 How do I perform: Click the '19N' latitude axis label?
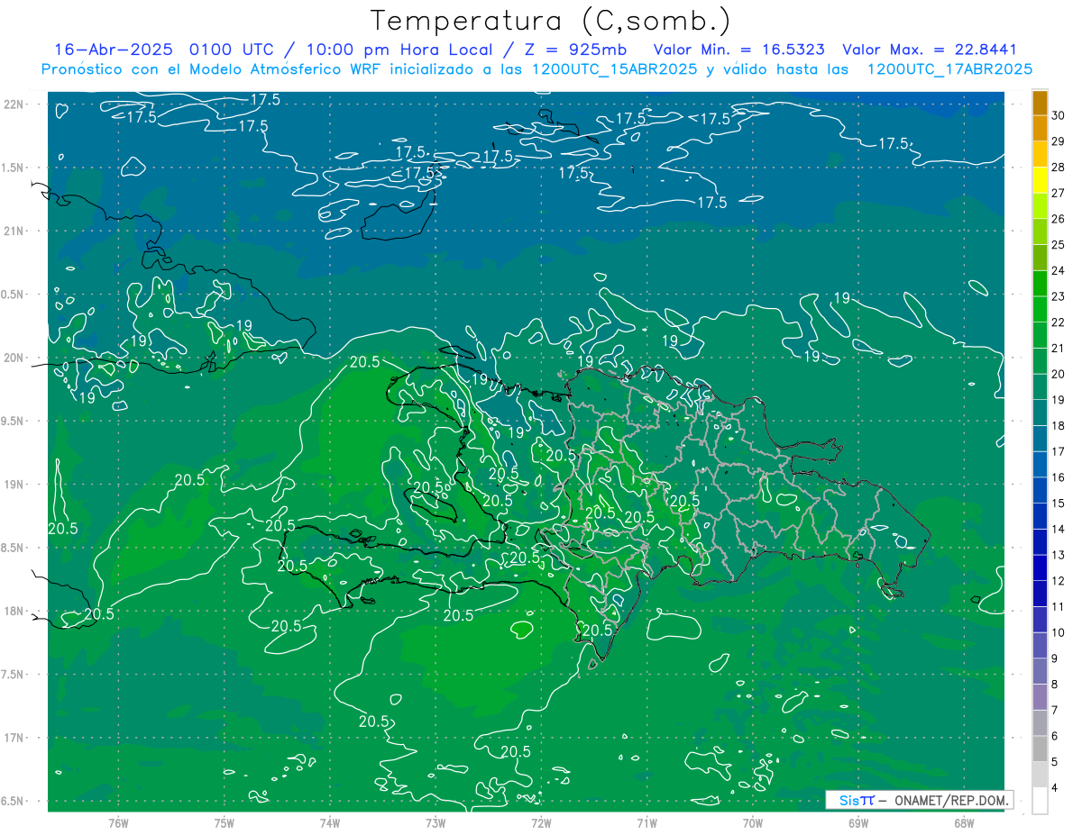pyautogui.click(x=14, y=485)
